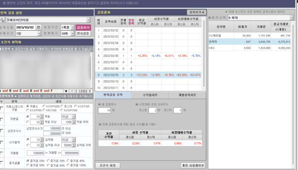This screenshot has width=298, height=170.
Task: Select the KOSPI200 radio button
Action: (44, 106)
